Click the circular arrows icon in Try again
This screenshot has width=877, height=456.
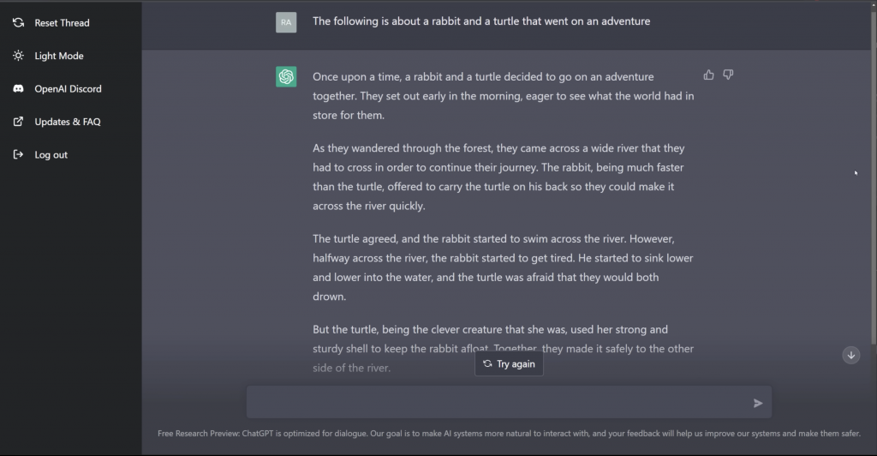(x=487, y=364)
